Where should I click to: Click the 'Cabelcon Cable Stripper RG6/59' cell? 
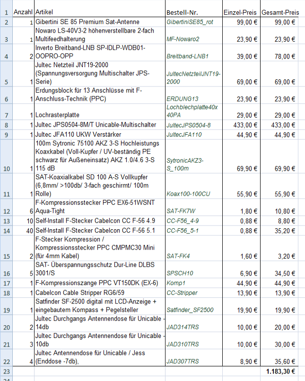tap(99, 293)
